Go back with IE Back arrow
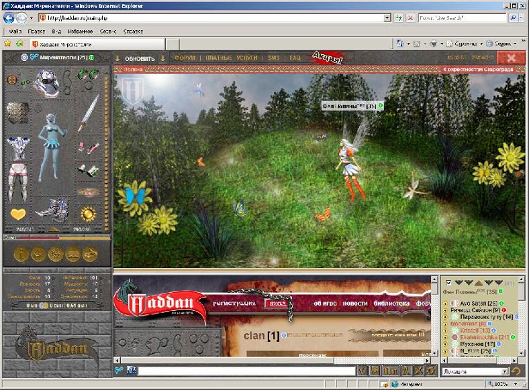 pyautogui.click(x=9, y=18)
